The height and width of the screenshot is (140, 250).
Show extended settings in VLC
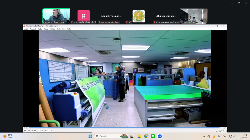tap(41, 131)
